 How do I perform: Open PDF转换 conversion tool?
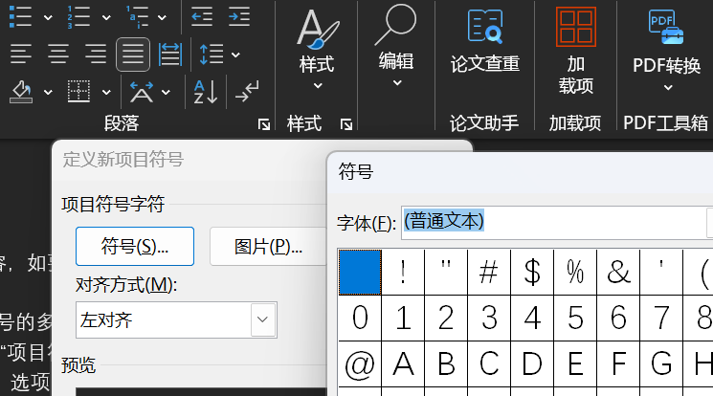click(x=667, y=50)
